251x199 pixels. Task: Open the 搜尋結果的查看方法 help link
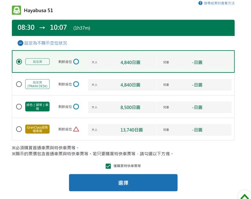219,3
